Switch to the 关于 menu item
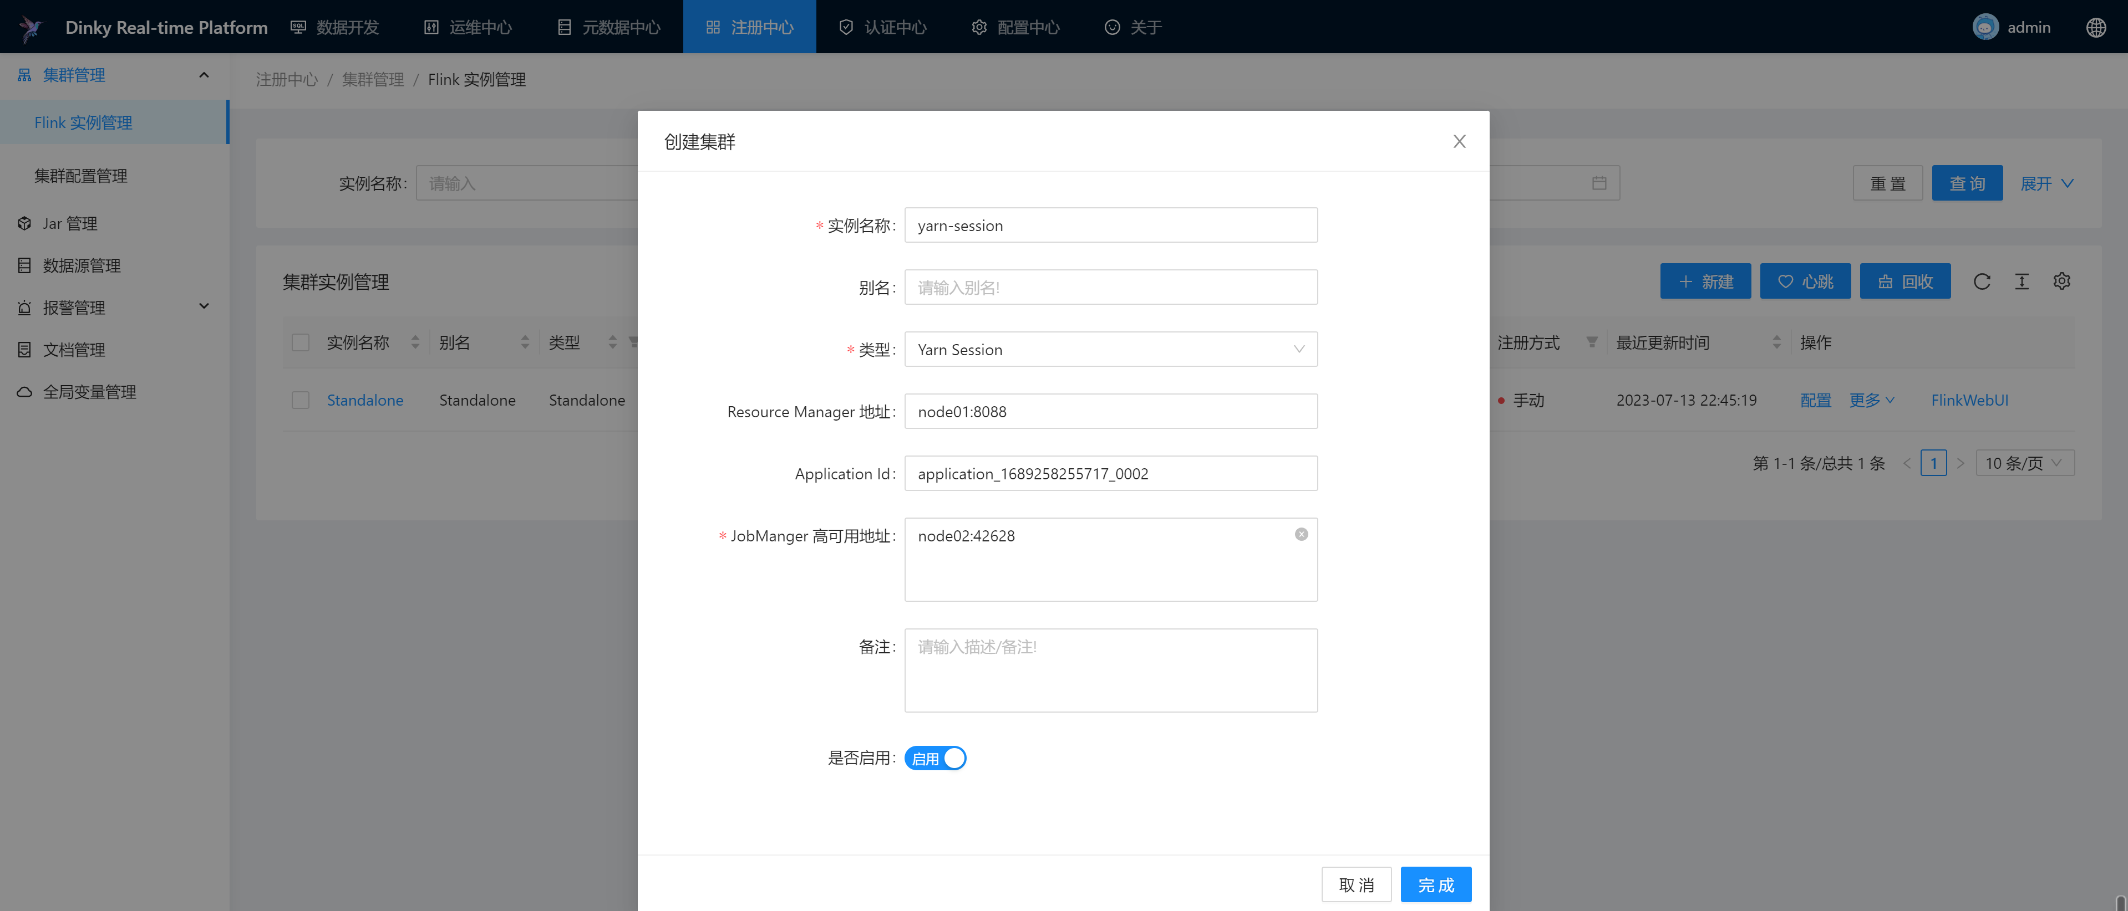Viewport: 2128px width, 911px height. tap(1140, 25)
